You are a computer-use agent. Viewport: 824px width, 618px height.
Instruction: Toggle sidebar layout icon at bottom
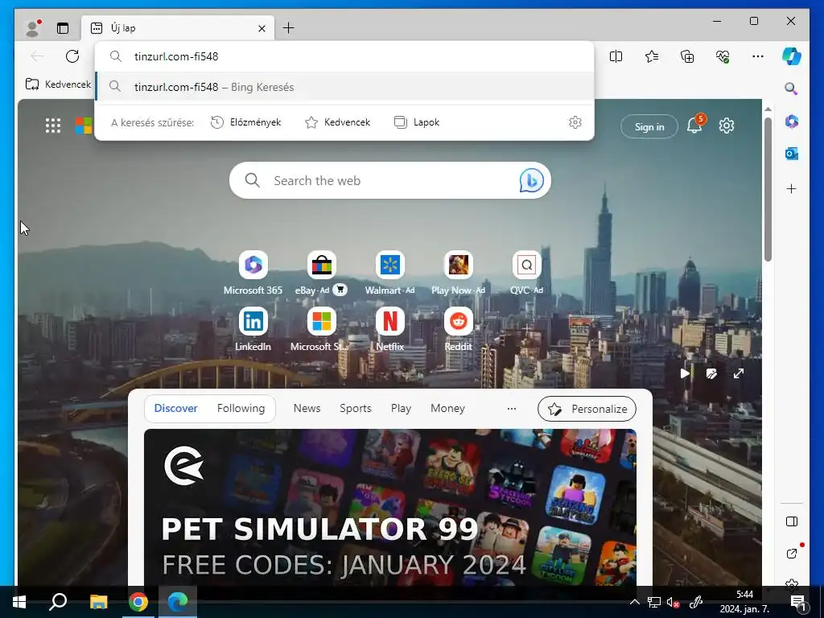click(x=792, y=521)
